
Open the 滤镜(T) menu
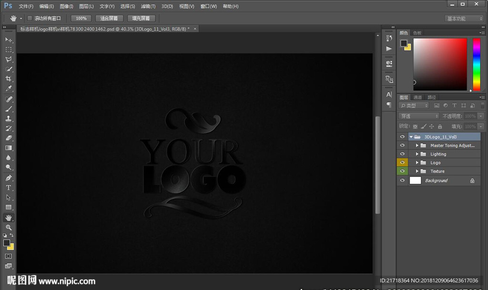click(x=148, y=6)
